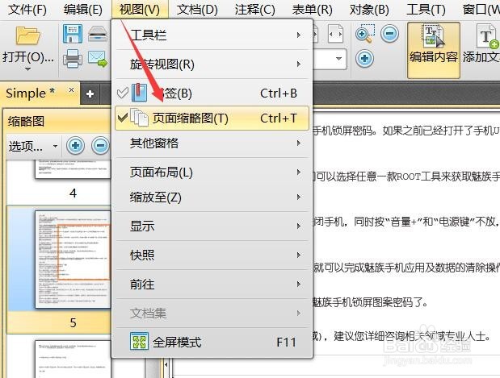
Task: Collapse the side panel with splitter arrow
Action: (x=166, y=364)
